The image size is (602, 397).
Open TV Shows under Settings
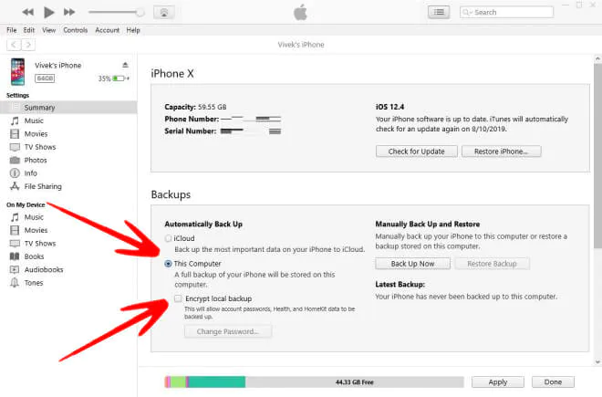coord(40,147)
